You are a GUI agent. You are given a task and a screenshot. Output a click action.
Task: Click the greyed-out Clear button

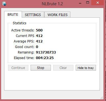click(x=63, y=68)
